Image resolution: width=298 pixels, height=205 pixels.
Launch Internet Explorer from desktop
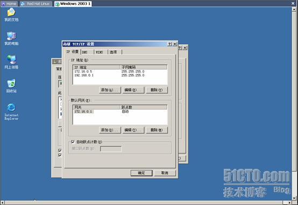coord(11,112)
